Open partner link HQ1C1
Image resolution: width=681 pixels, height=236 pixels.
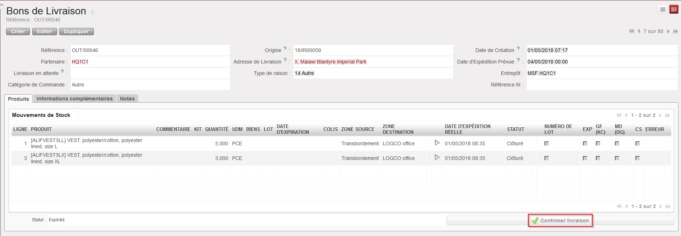(80, 62)
